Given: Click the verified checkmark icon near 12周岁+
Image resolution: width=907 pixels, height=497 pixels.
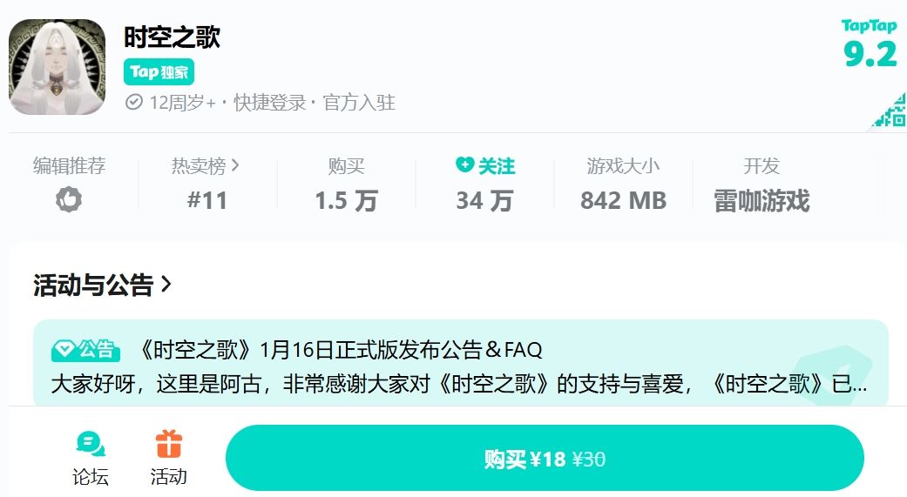Looking at the screenshot, I should pyautogui.click(x=133, y=103).
